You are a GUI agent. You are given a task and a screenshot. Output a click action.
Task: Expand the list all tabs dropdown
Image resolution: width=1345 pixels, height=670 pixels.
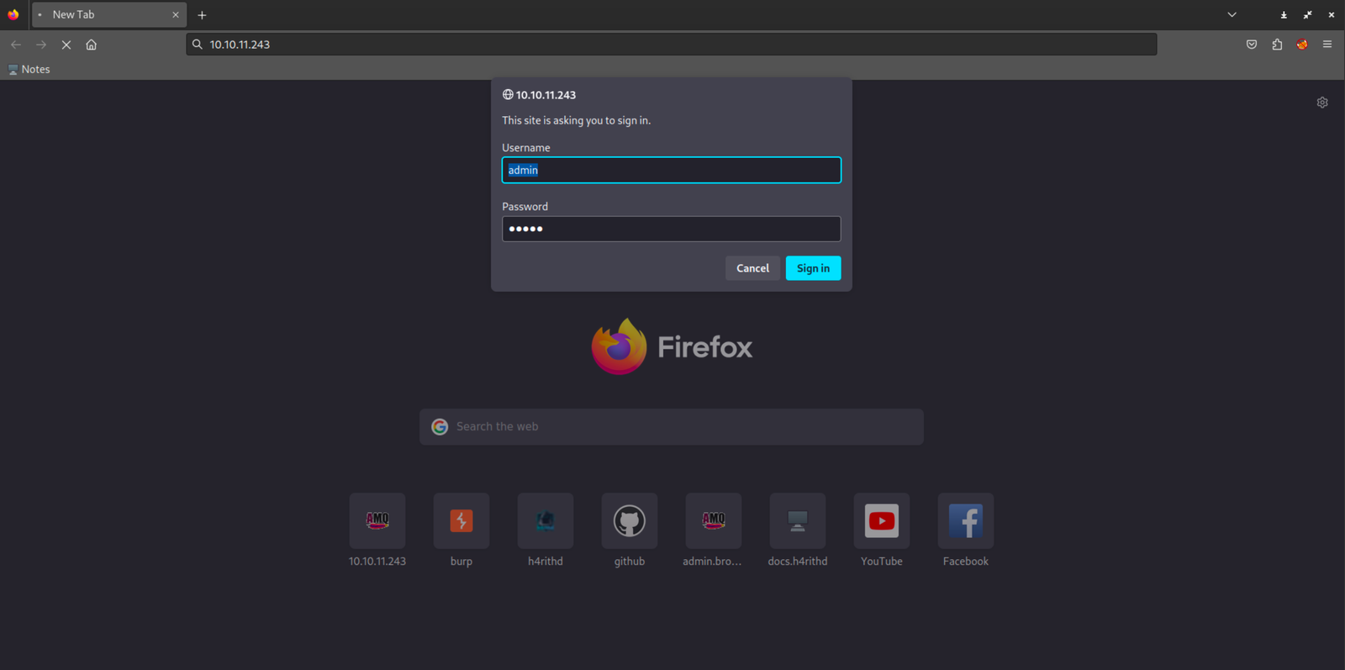pyautogui.click(x=1232, y=14)
